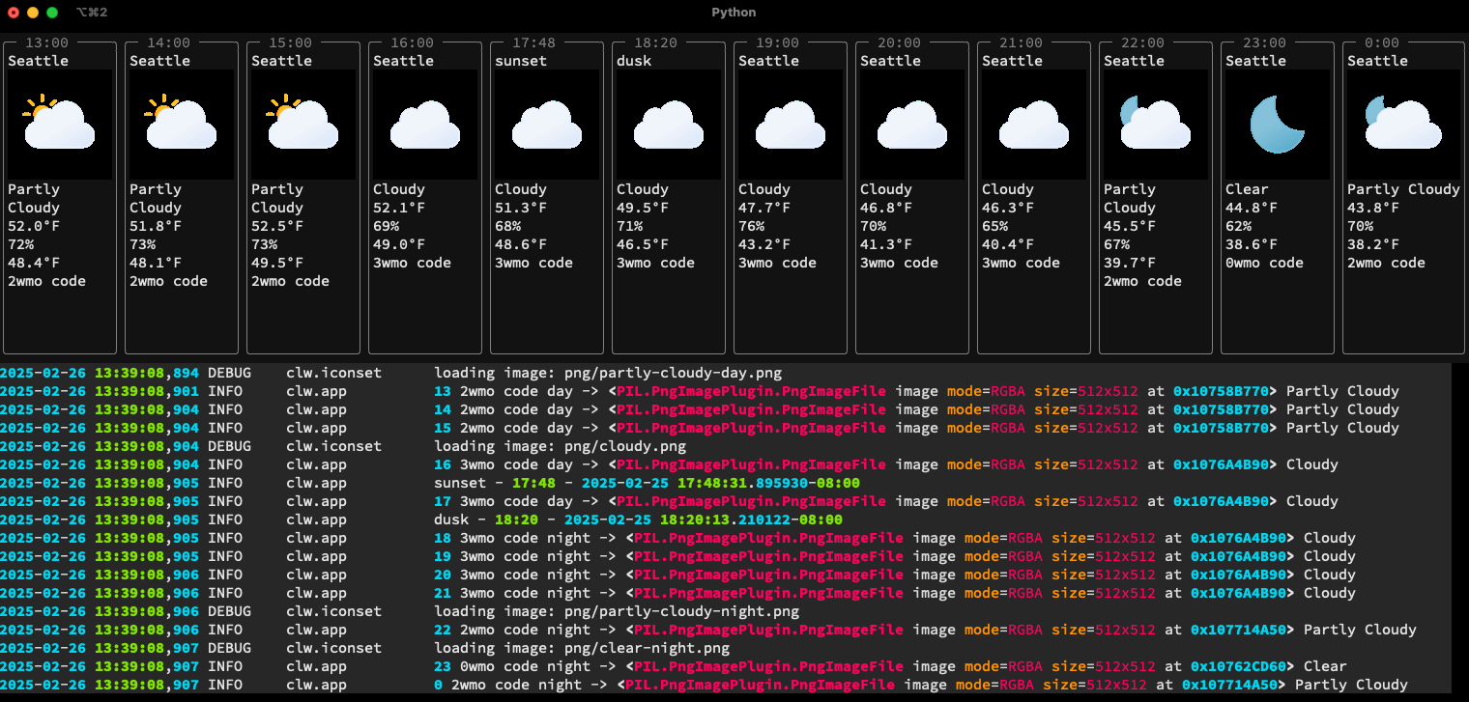Click the 17:48 time header
Viewport: 1469px width, 702px height.
[533, 42]
